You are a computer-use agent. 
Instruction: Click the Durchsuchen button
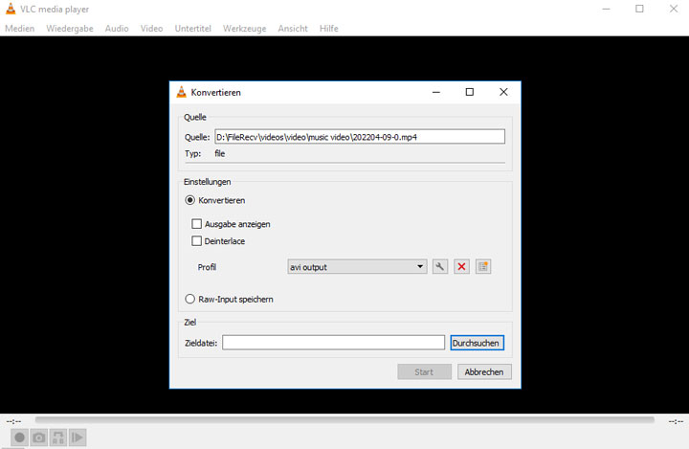coord(477,343)
